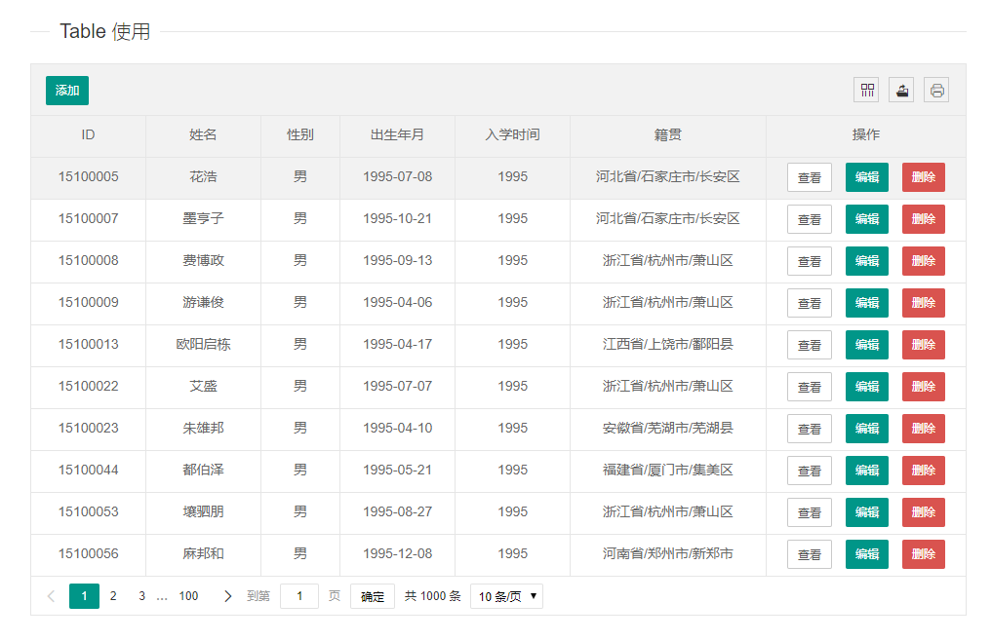Viewport: 992px width, 641px height.
Task: Open the 10 条/页 page size dropdown
Action: click(507, 596)
